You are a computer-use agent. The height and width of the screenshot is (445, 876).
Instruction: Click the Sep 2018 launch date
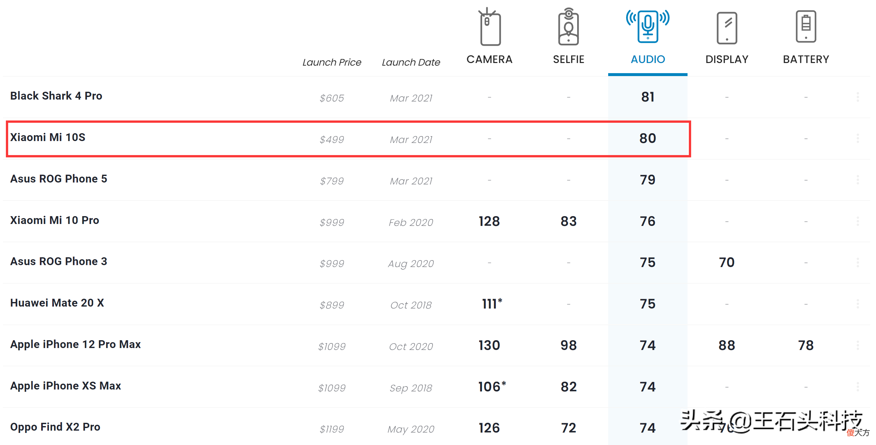coord(411,388)
